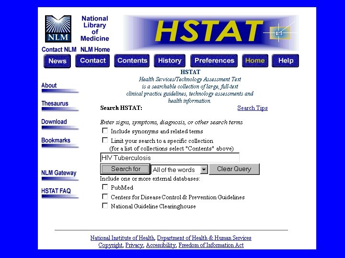Screen dimensions: 345x258
Task: Click the Clear Query button
Action: click(x=234, y=169)
